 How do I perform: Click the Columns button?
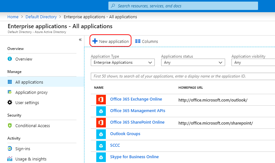[x=146, y=41]
